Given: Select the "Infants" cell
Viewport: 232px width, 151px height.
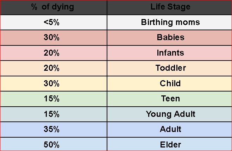Looking at the screenshot, I should [170, 53].
